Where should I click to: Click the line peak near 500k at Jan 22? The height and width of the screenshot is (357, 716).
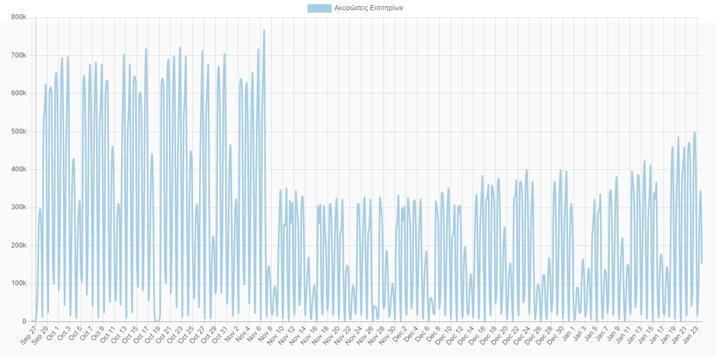(695, 133)
